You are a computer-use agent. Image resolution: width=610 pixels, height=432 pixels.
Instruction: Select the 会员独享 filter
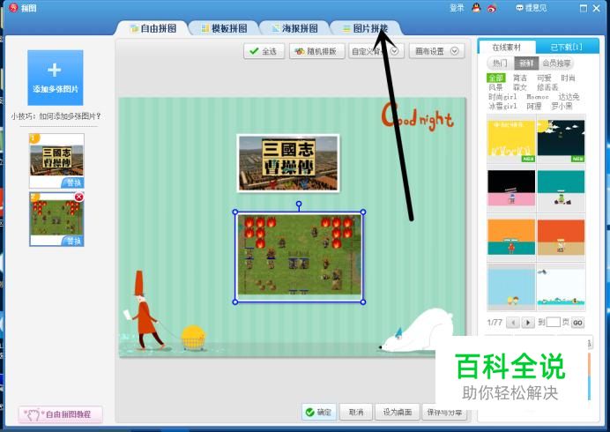click(x=556, y=63)
